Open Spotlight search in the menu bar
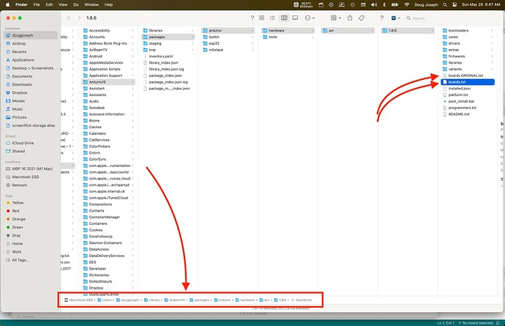 (x=445, y=4)
